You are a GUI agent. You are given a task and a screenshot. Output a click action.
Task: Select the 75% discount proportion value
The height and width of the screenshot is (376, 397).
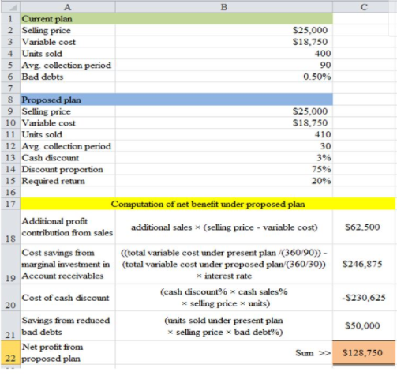coord(224,169)
